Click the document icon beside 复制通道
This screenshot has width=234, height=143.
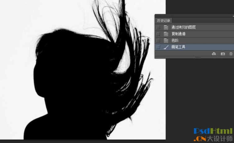(166, 34)
